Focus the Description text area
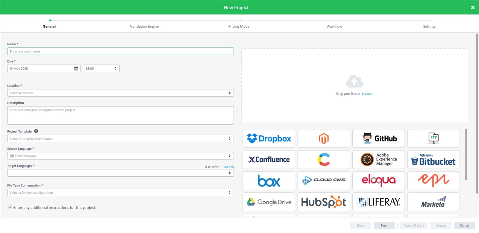479x233 pixels. coord(120,115)
